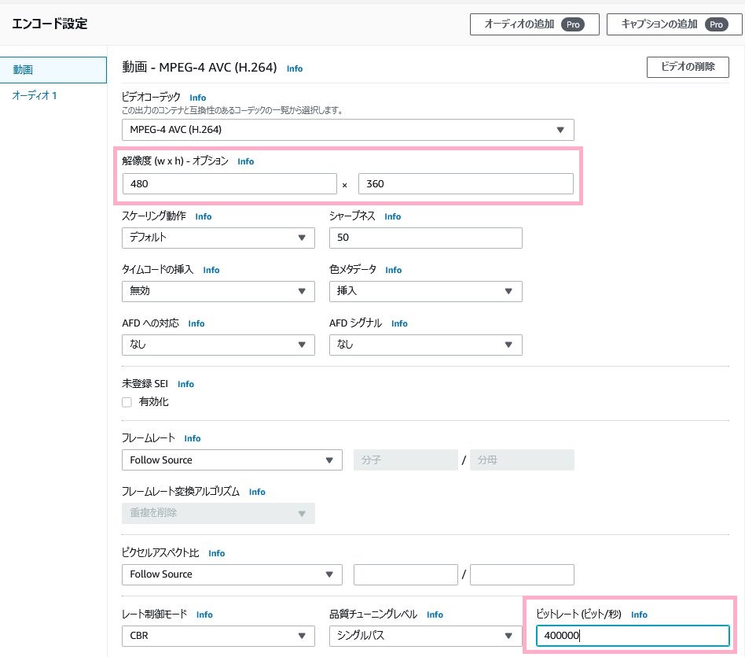The width and height of the screenshot is (745, 657).
Task: Click the pixel aspect ratio numerator field
Action: [406, 574]
